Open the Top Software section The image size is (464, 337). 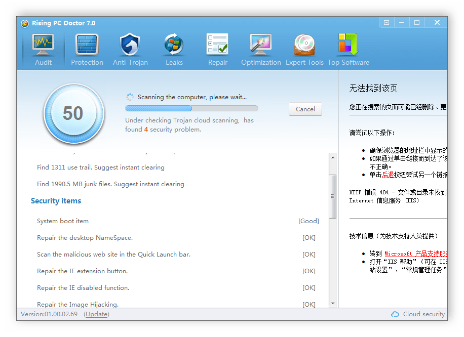click(x=349, y=50)
